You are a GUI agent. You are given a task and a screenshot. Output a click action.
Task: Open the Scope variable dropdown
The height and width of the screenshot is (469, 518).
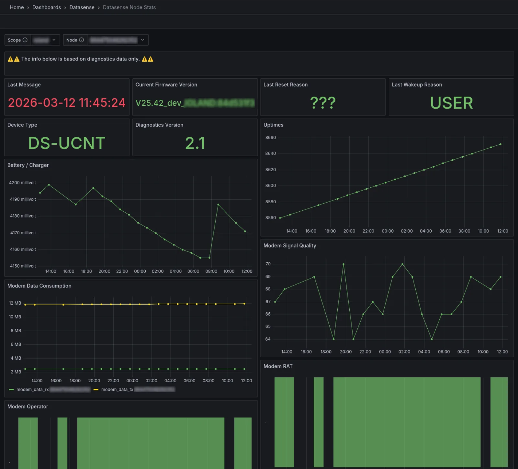pos(45,40)
